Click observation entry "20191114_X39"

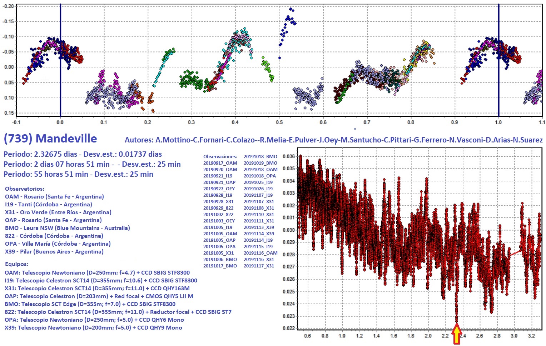(259, 234)
